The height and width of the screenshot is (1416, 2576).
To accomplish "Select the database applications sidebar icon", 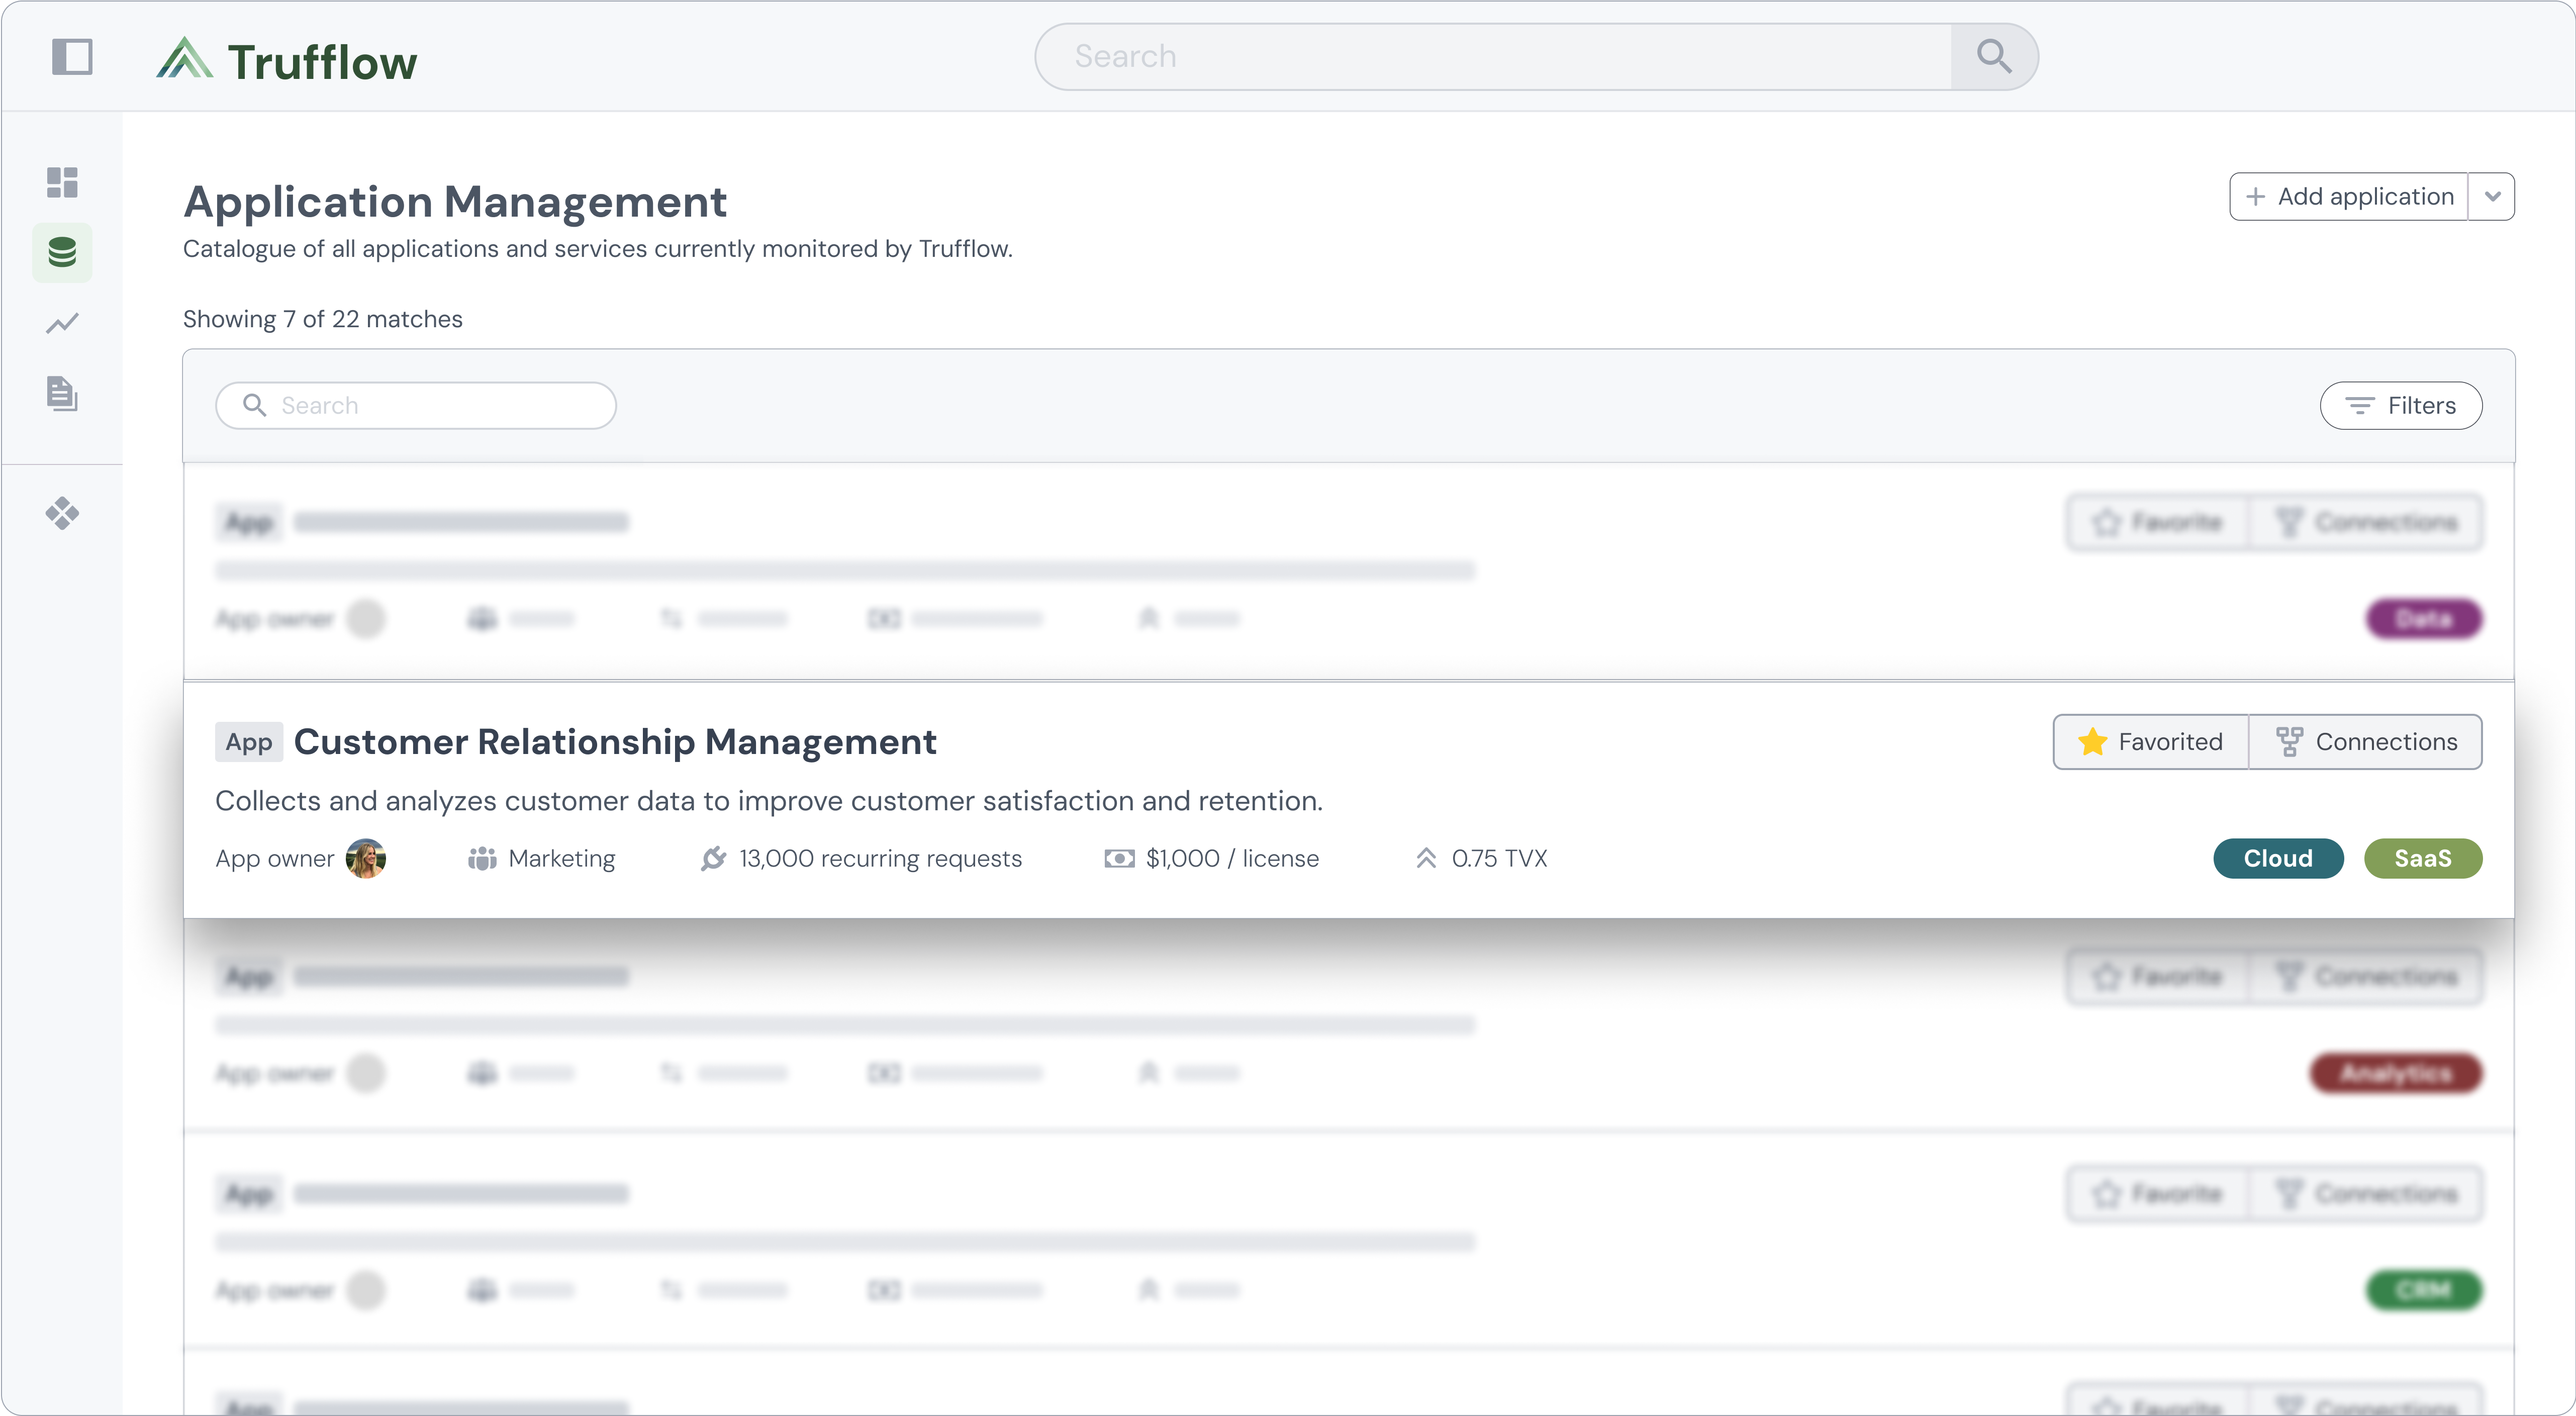I will point(62,252).
